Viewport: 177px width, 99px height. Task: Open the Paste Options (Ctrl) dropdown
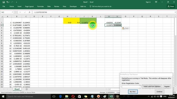(x=126, y=28)
